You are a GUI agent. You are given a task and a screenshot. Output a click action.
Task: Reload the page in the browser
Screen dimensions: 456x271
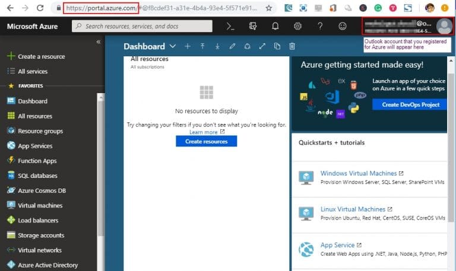tap(40, 8)
